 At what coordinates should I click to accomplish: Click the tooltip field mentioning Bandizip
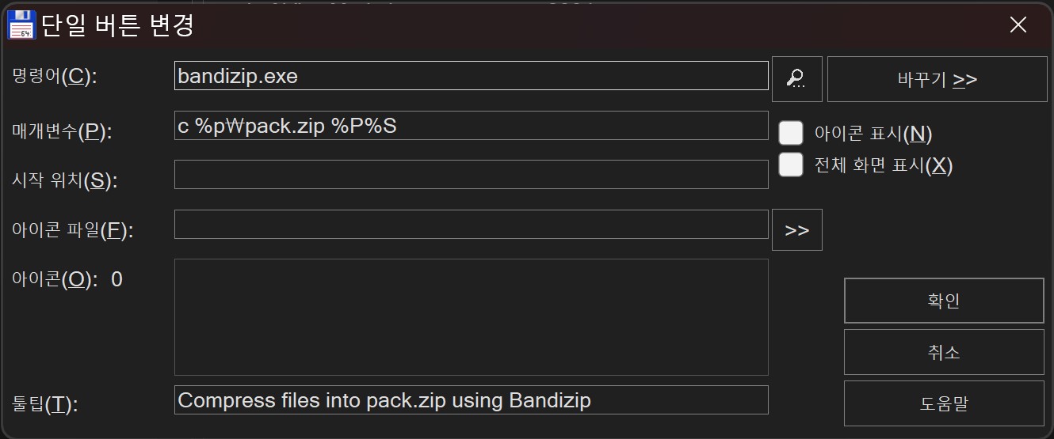(x=471, y=400)
